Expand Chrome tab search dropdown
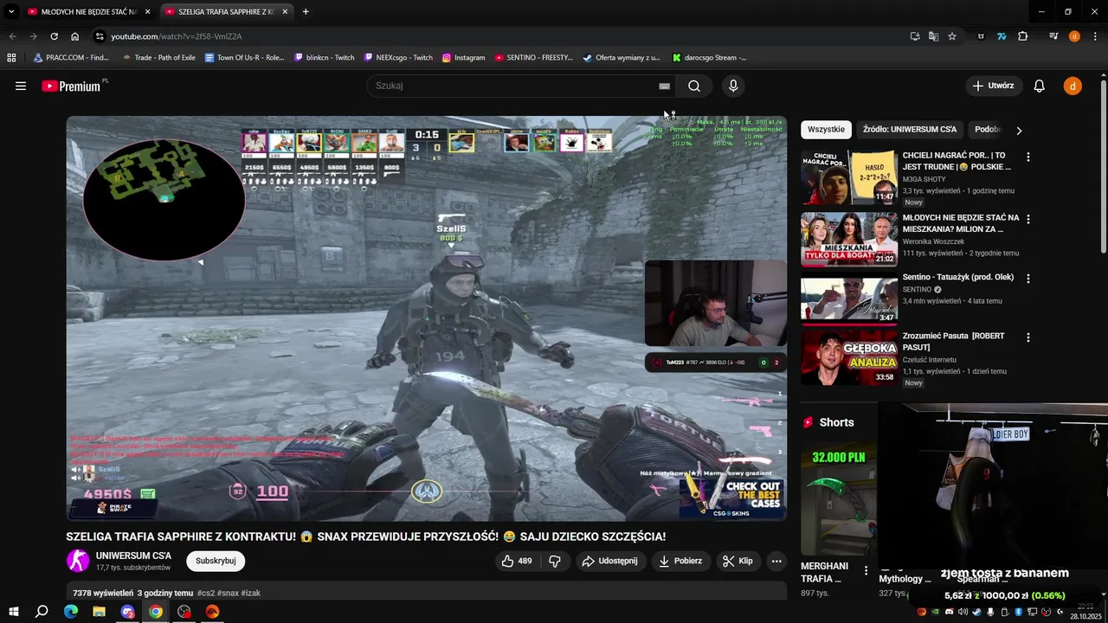1108x623 pixels. coord(11,12)
